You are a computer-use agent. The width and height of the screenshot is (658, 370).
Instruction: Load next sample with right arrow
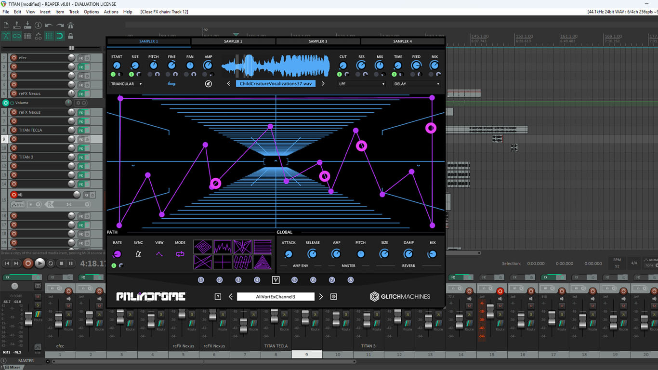tap(323, 84)
